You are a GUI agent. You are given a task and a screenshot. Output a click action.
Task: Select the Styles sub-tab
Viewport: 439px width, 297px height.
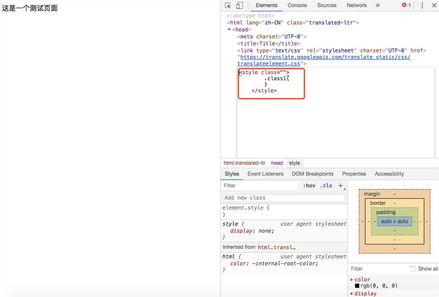(x=232, y=174)
